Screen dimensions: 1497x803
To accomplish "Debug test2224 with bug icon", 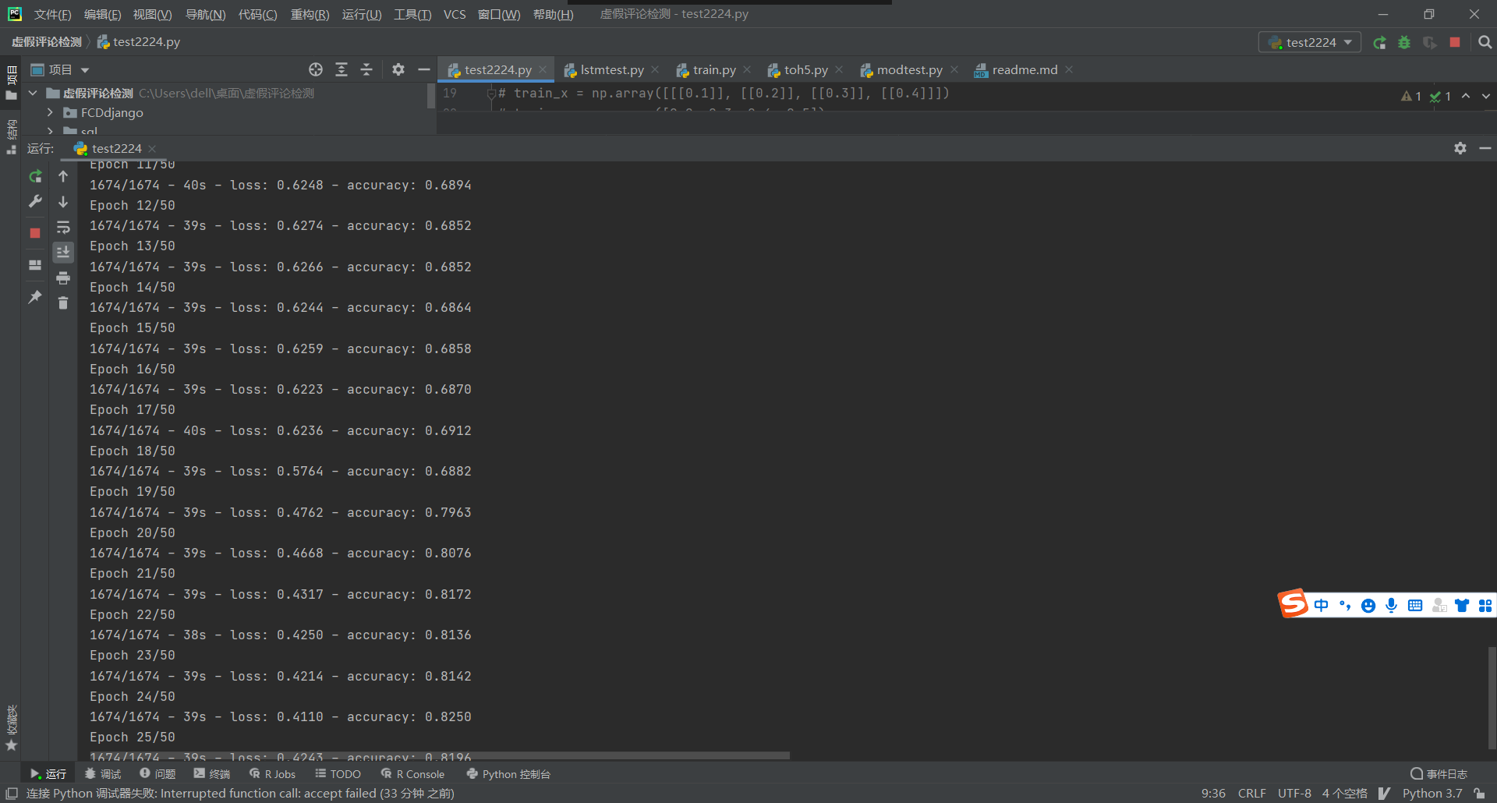I will point(1404,42).
